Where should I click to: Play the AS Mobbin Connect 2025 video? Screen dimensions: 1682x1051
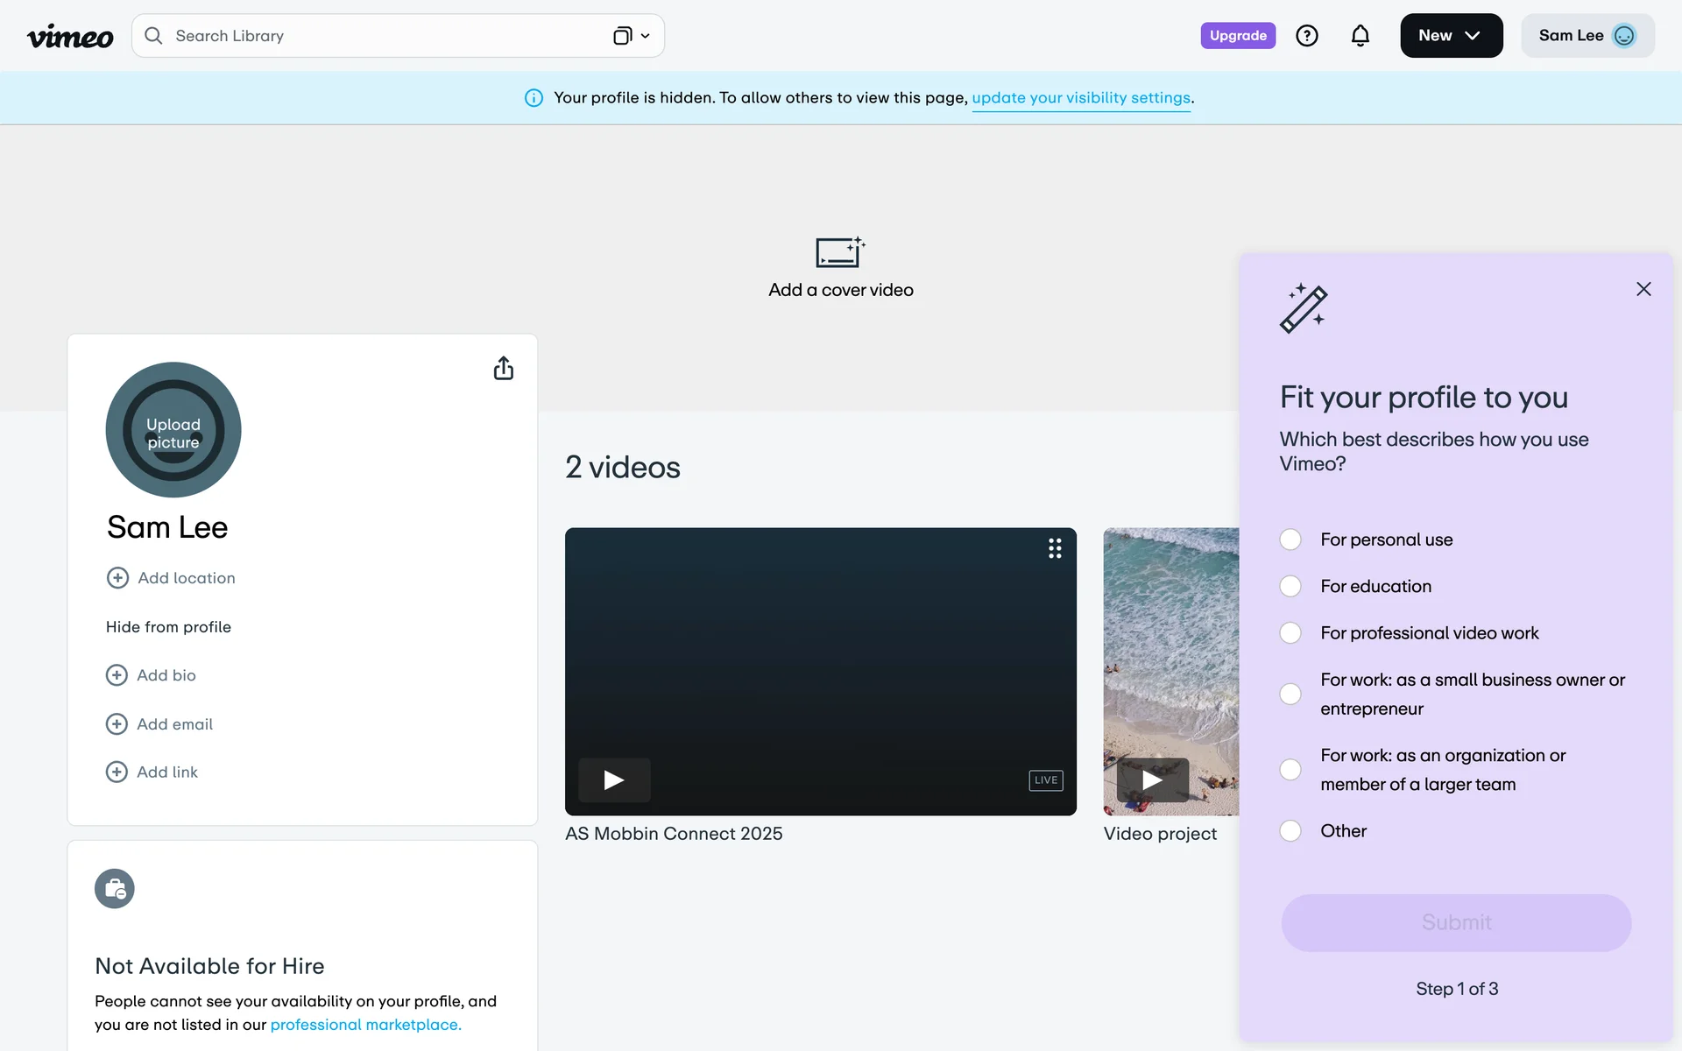click(614, 779)
